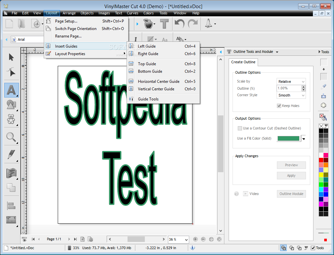Enable Use a Contour Cut checkbox
Viewport: 334px width, 255px height.
(240, 128)
